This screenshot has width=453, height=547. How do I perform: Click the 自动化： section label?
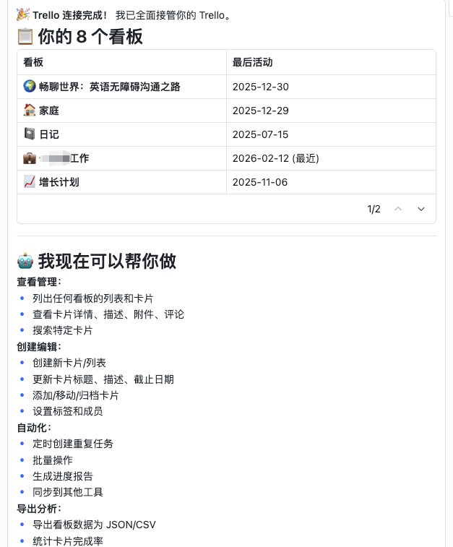[34, 428]
